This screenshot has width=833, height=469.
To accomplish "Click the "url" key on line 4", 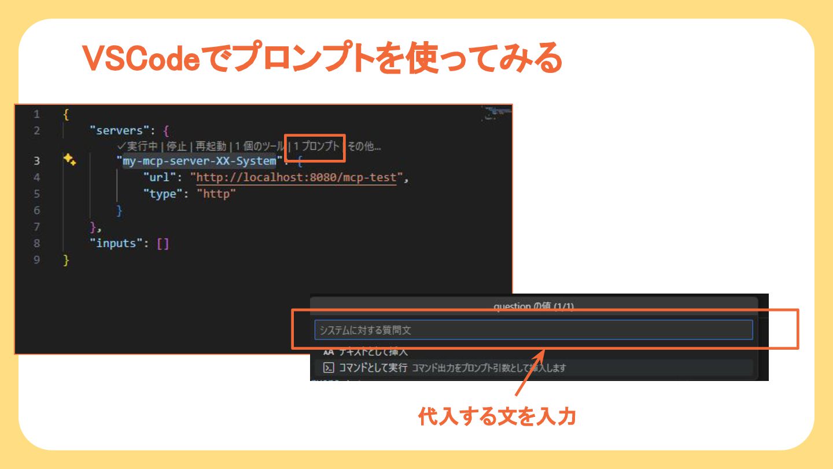I will tap(160, 178).
